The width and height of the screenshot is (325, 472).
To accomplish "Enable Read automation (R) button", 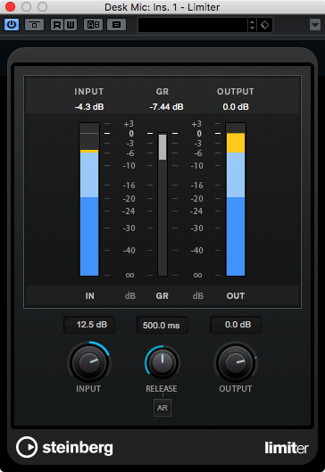I will pyautogui.click(x=56, y=25).
